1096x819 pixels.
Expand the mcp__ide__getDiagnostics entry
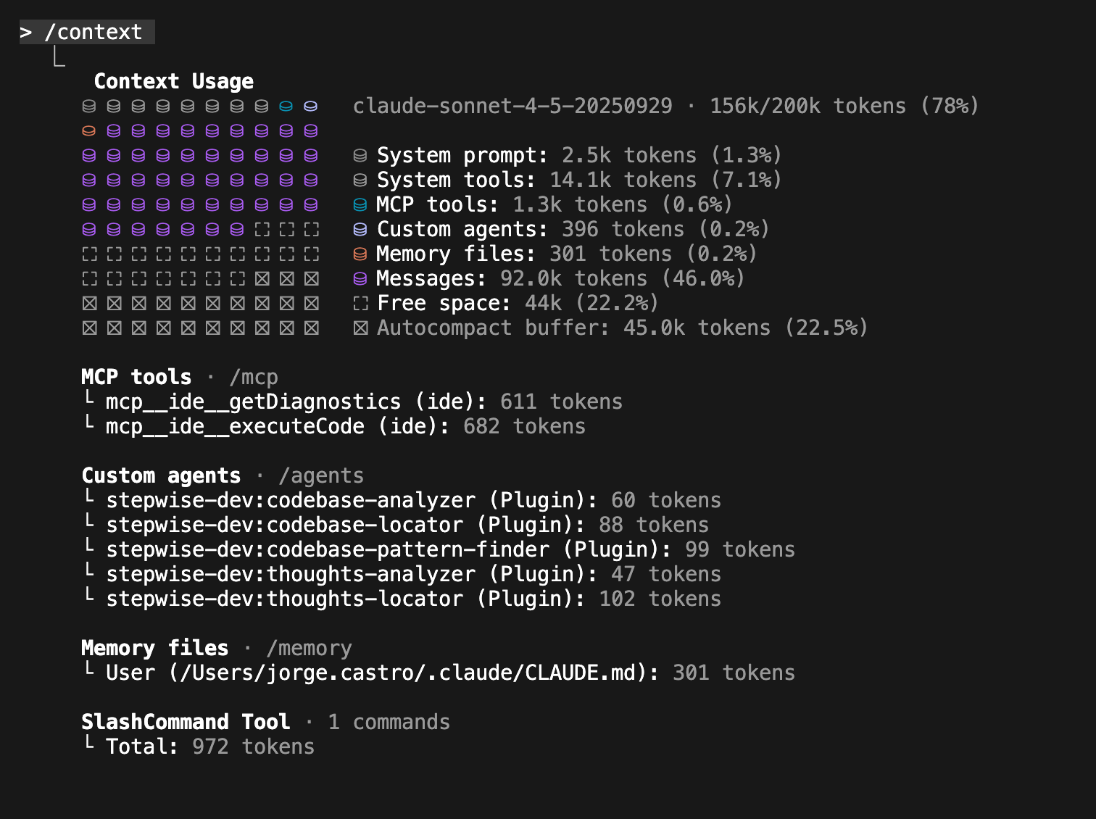pos(252,401)
